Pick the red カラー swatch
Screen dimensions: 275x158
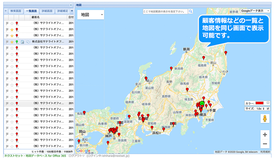pos(259,103)
